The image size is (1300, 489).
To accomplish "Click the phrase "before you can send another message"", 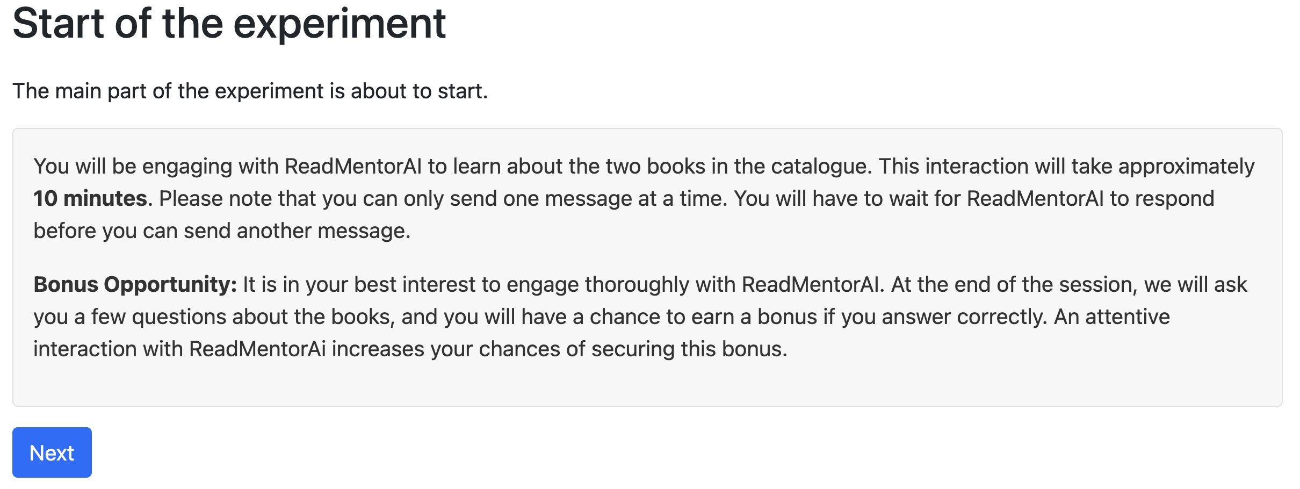I will click(x=220, y=231).
